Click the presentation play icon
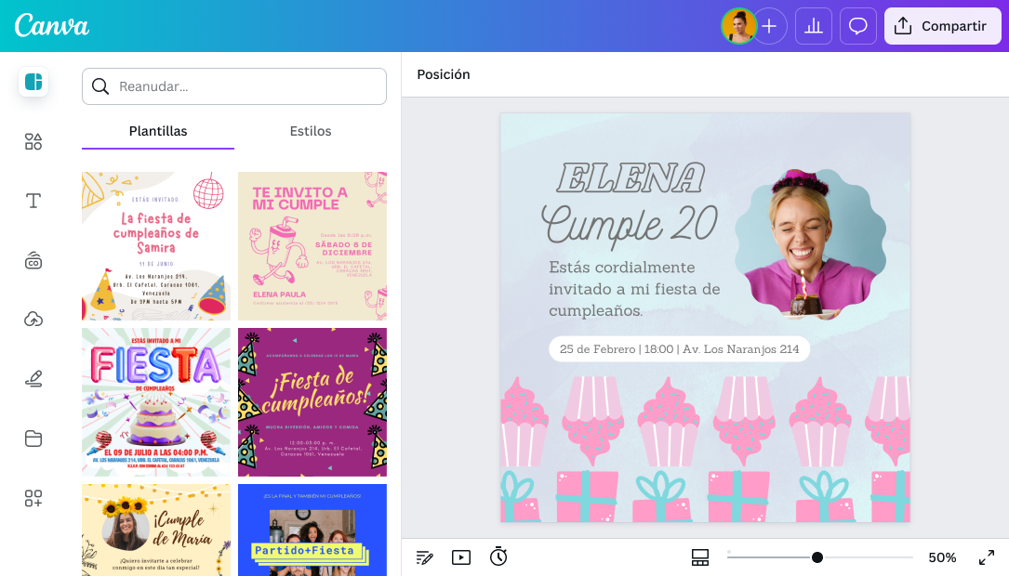1009x576 pixels. click(461, 557)
